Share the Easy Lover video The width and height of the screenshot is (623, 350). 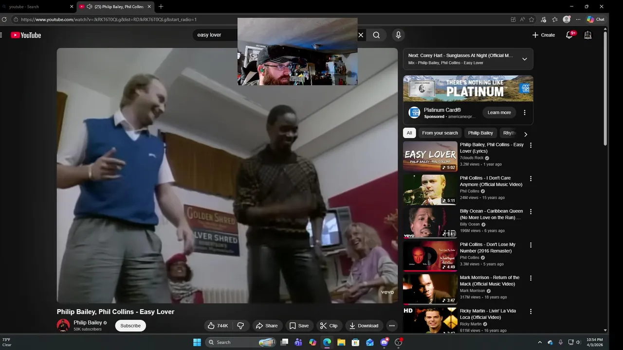[267, 326]
